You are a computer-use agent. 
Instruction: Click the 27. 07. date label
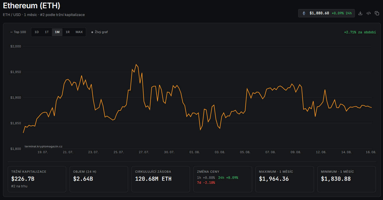(144, 152)
